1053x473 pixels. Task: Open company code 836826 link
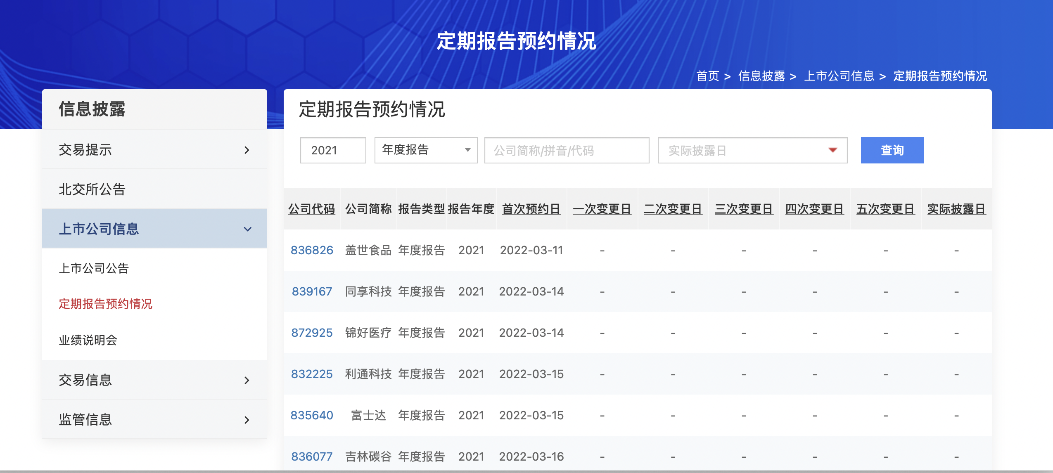click(312, 251)
